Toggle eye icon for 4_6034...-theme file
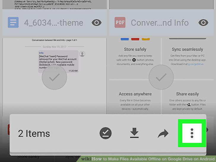 (x=96, y=23)
